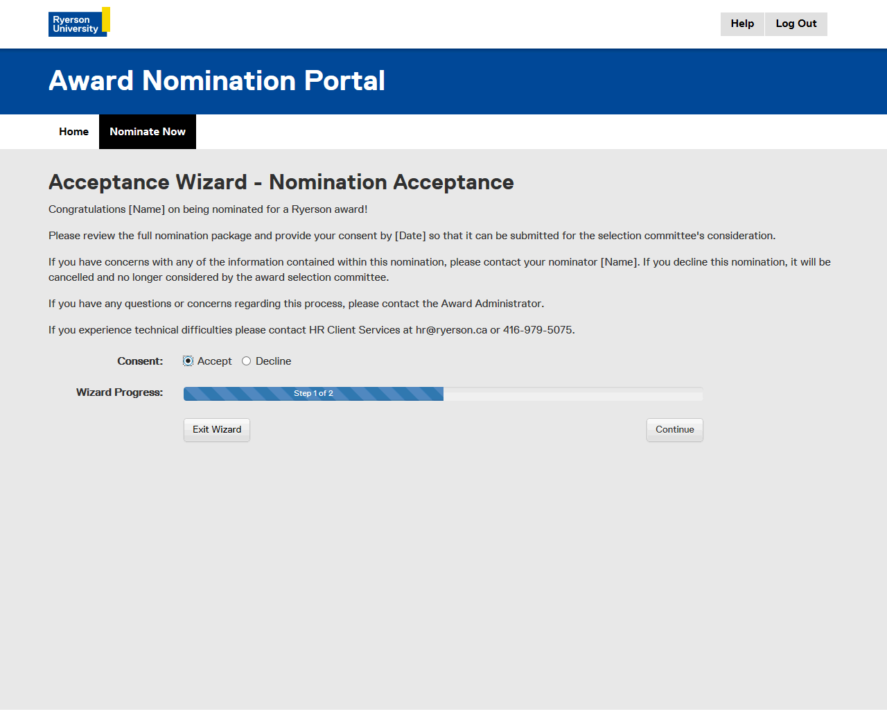
Task: Click the Award Nomination Portal banner title
Action: tap(216, 81)
